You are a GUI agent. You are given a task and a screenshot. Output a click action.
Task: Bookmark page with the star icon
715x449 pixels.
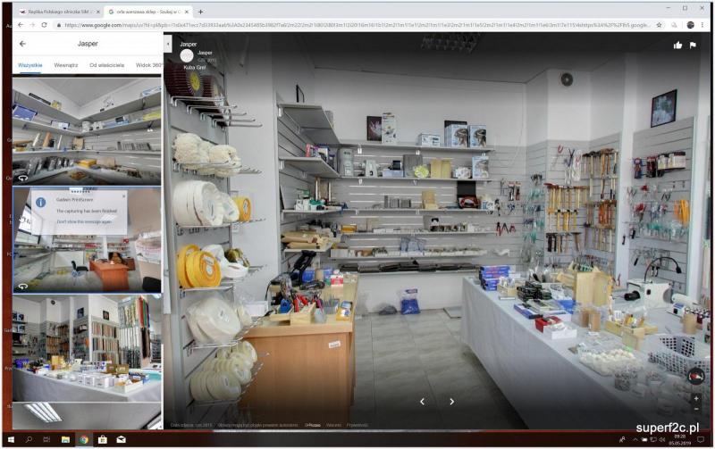click(x=656, y=25)
